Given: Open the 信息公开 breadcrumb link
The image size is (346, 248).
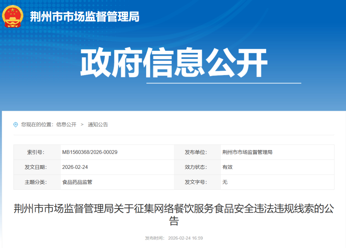Looking at the screenshot, I should (66, 125).
